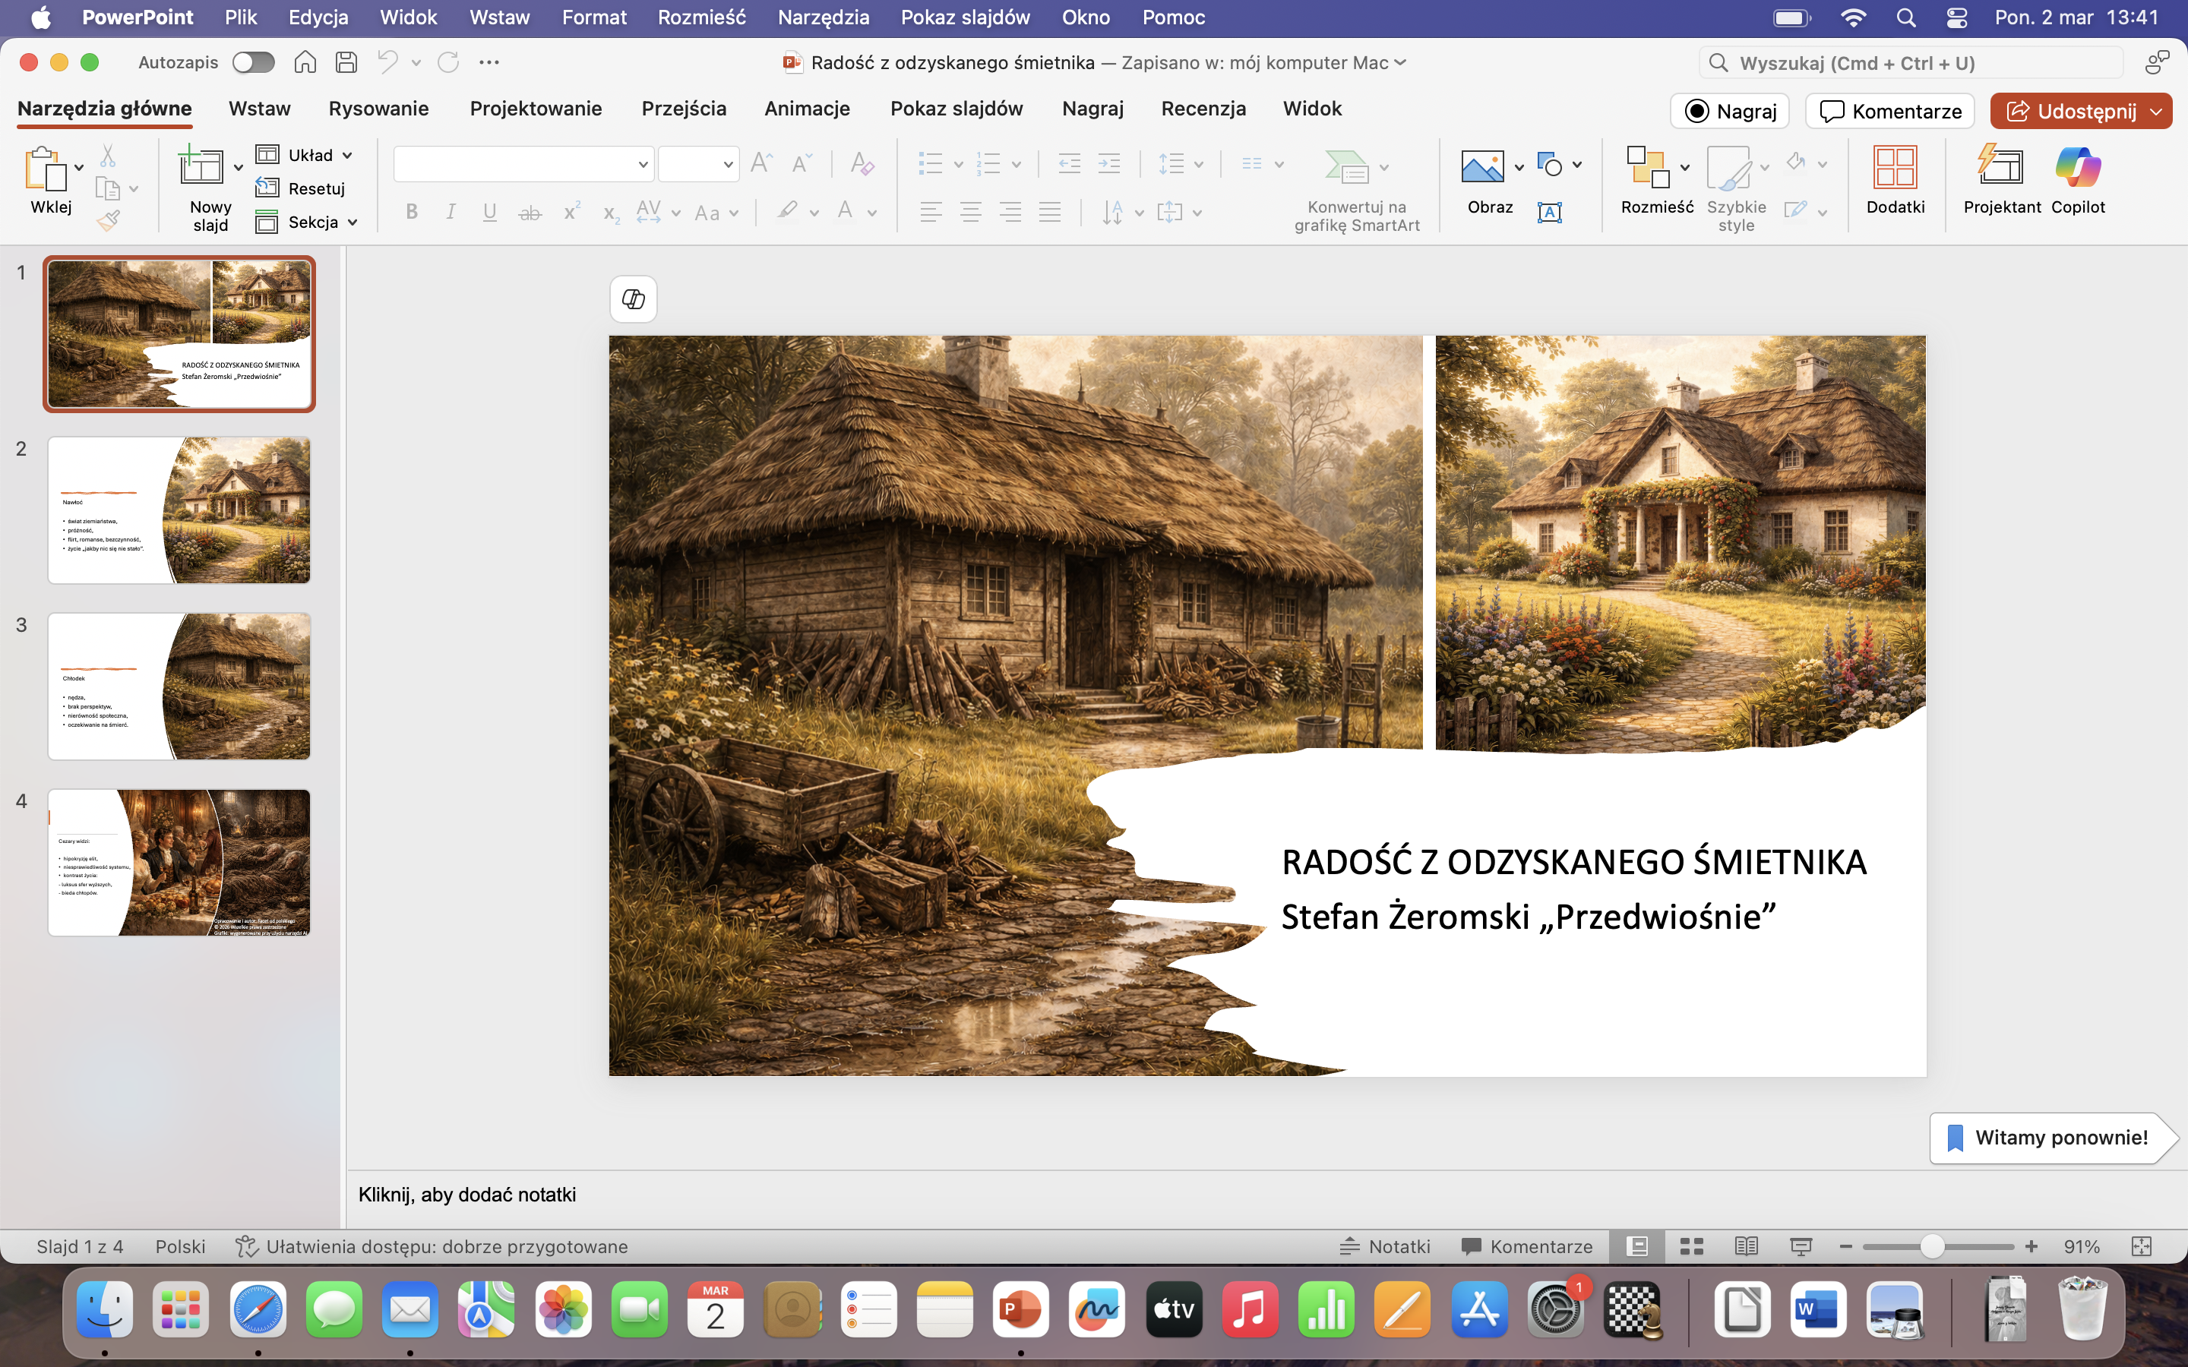Toggle the Autozapis switch
The height and width of the screenshot is (1367, 2188).
pyautogui.click(x=253, y=62)
